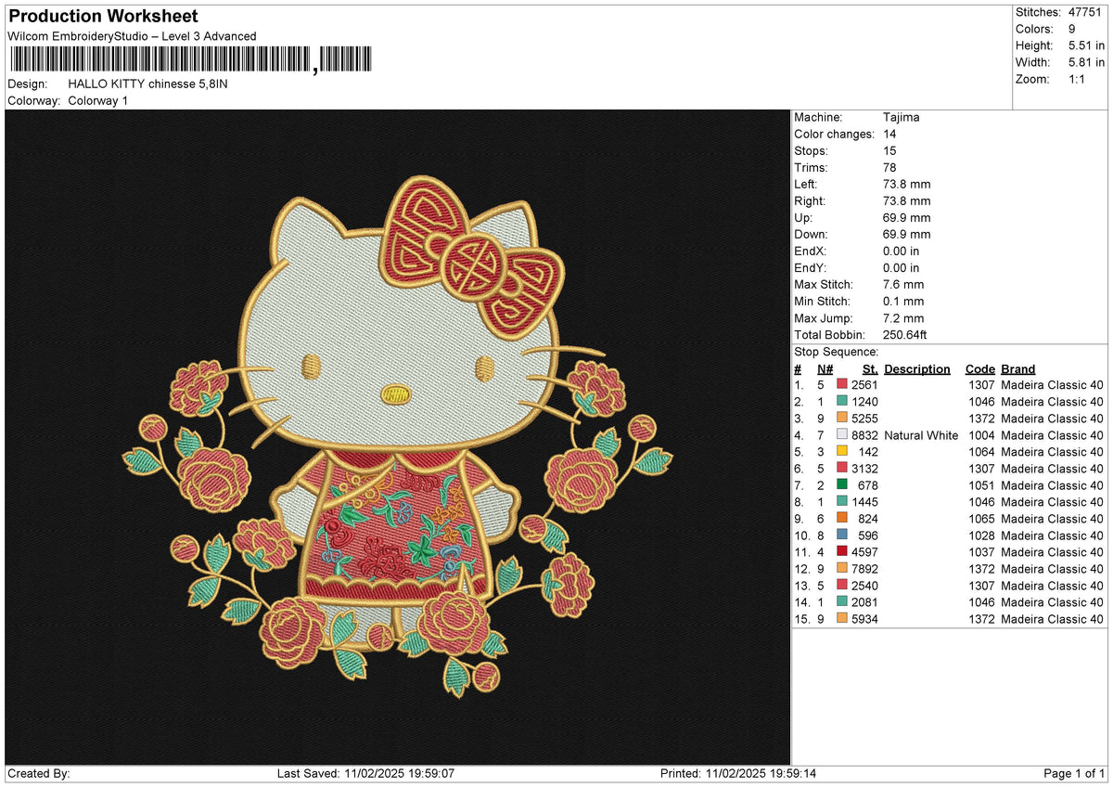The width and height of the screenshot is (1113, 787).
Task: Click stitch count 3132 in stop 6
Action: click(864, 469)
